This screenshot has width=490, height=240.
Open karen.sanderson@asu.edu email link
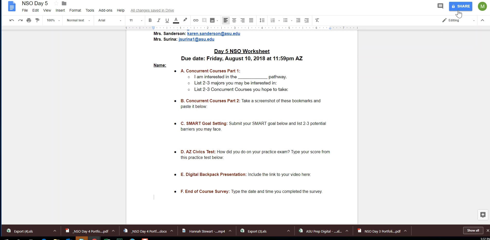coord(214,33)
